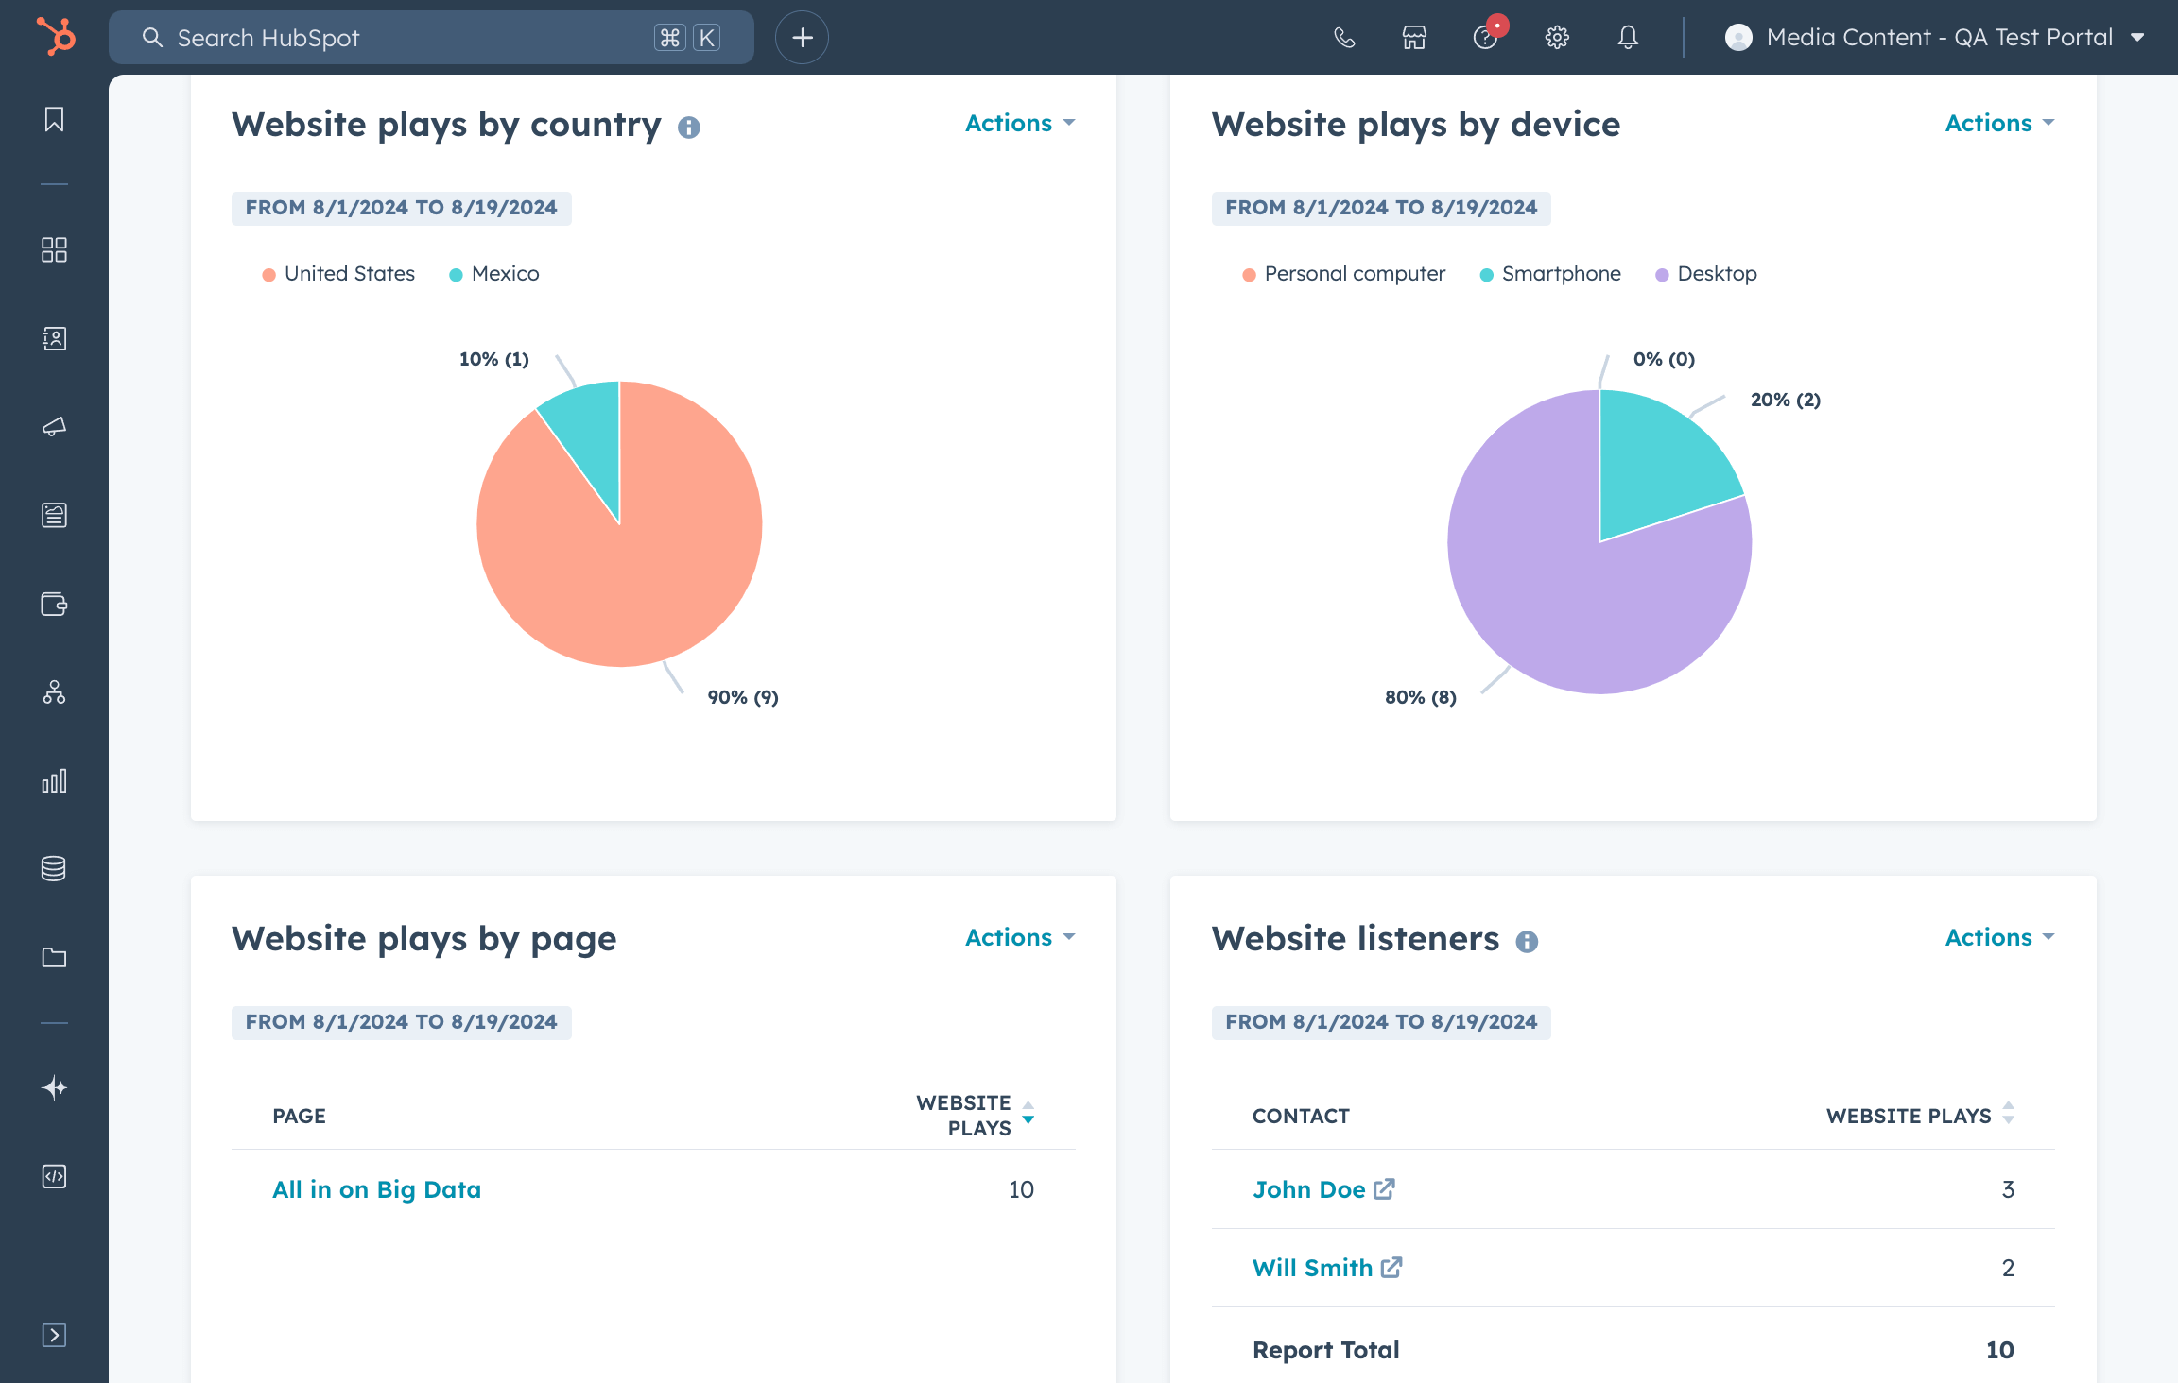
Task: Open the marketing megaphone icon
Action: [54, 427]
